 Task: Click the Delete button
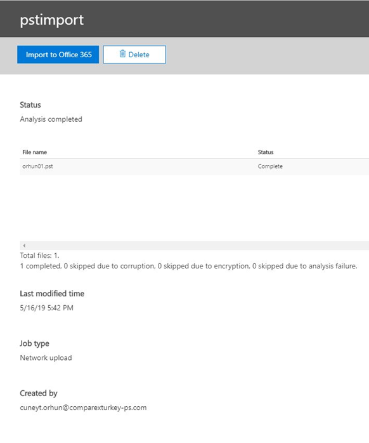click(x=134, y=55)
